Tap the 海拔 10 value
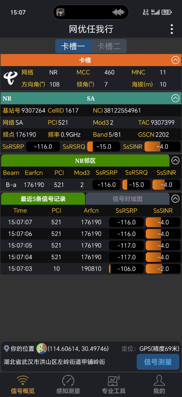The width and height of the screenshot is (182, 397). [163, 84]
